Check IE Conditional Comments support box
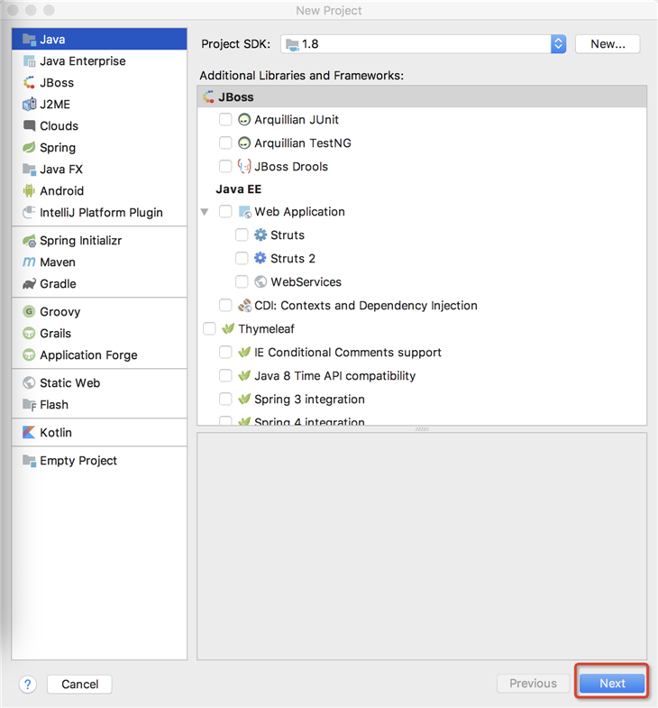Viewport: 658px width, 708px height. 225,353
